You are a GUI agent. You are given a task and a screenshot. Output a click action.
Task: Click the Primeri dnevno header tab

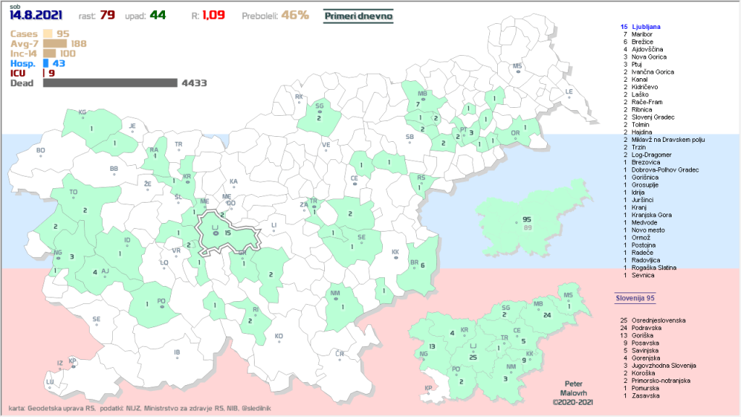tap(358, 15)
